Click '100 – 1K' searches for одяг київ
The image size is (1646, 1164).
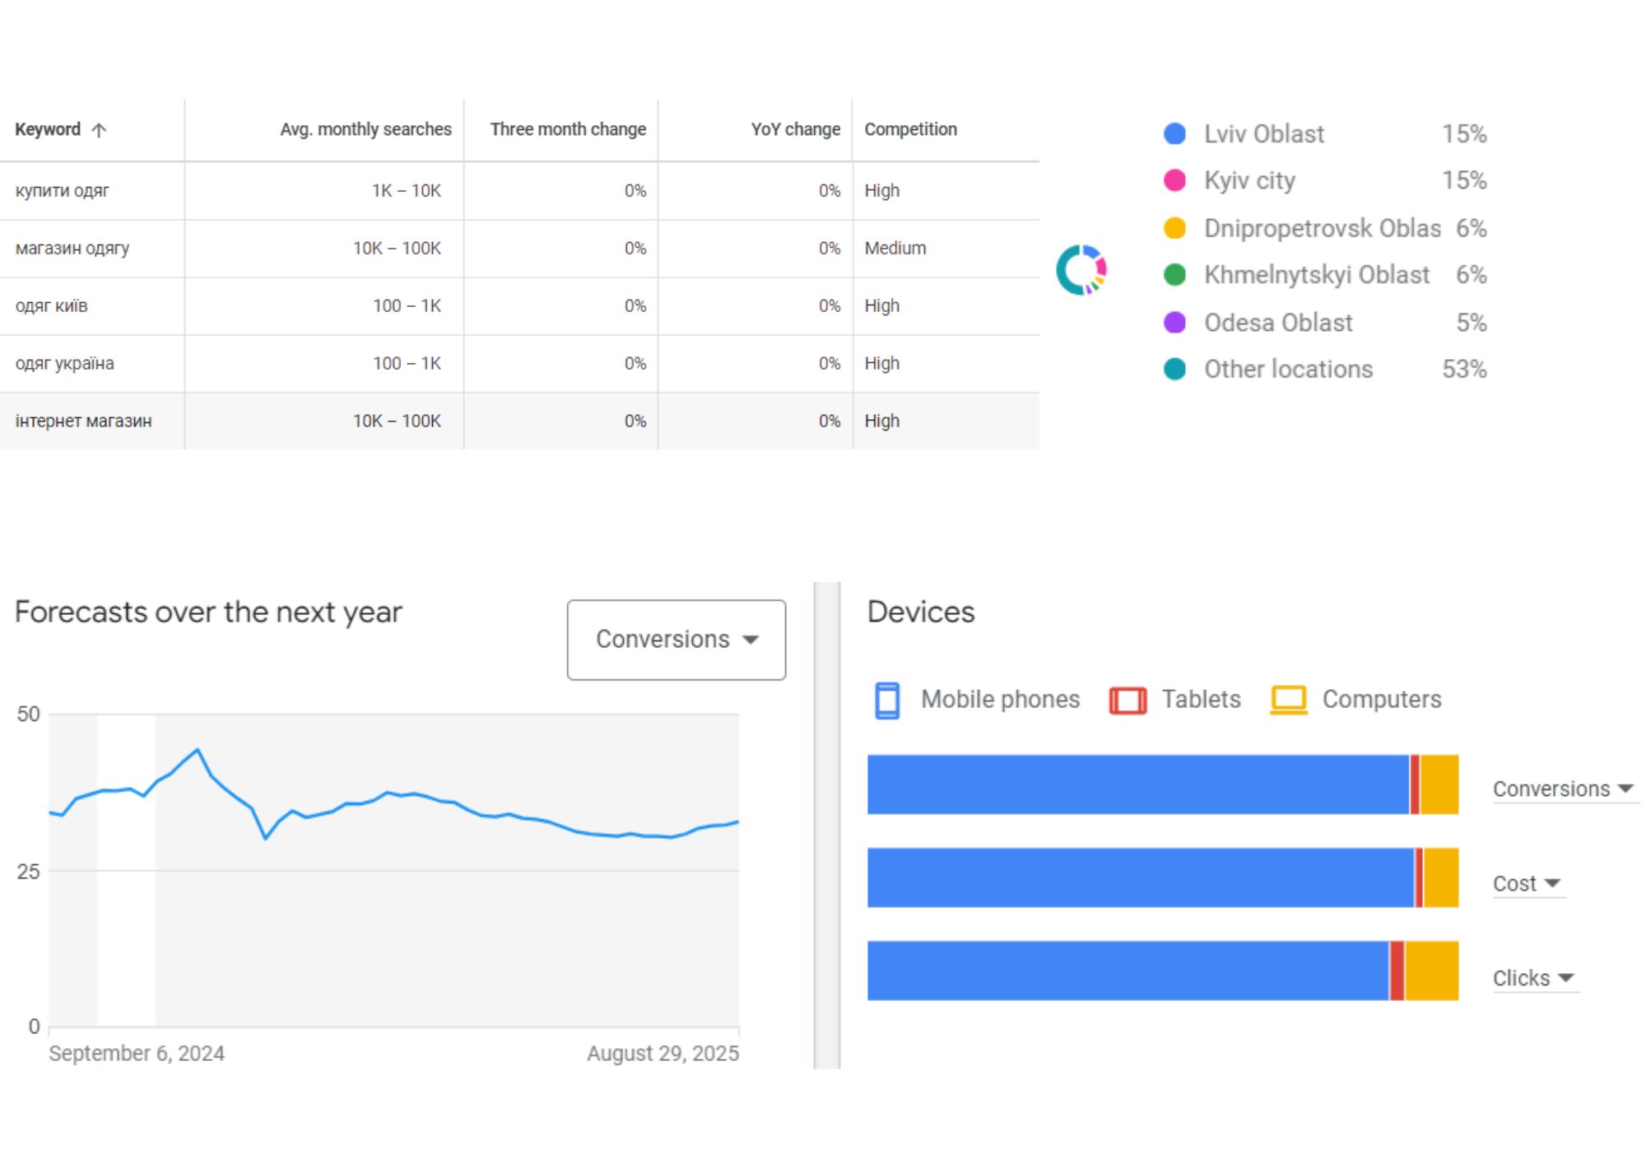pyautogui.click(x=407, y=306)
